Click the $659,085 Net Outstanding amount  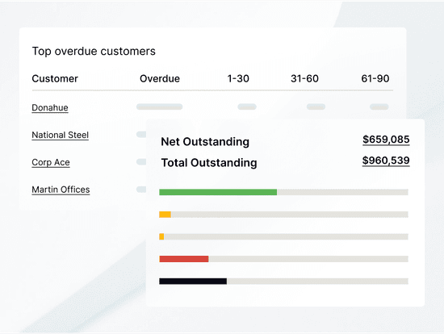pos(386,140)
